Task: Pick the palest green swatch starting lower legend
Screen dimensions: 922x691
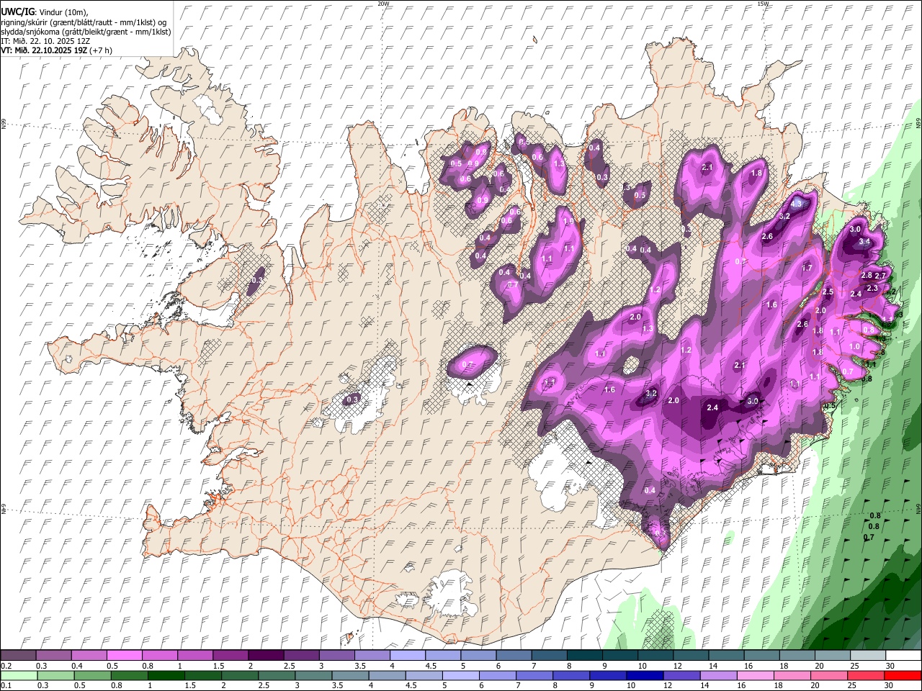Action: point(19,675)
